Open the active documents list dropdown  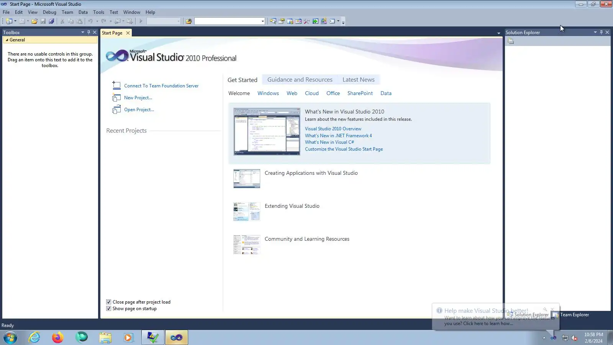pos(498,33)
